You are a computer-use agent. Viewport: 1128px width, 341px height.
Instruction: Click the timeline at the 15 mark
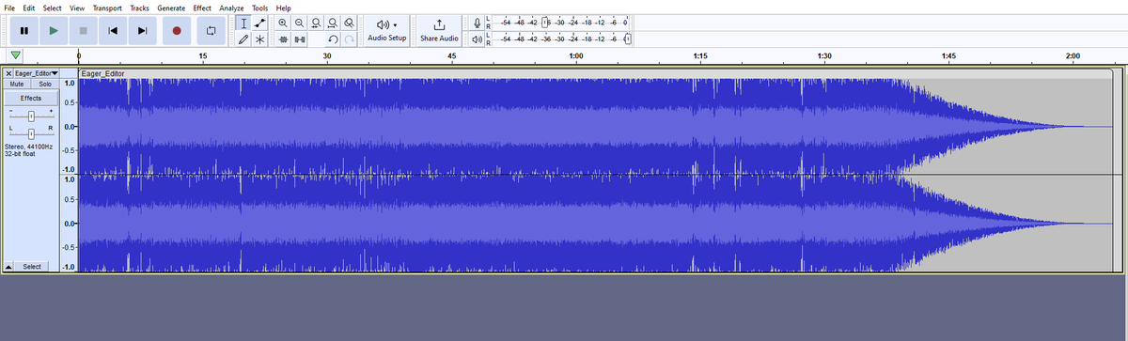point(203,57)
